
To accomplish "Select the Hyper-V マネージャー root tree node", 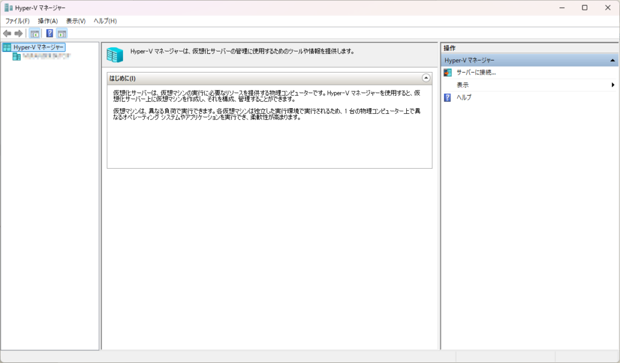I will coord(39,47).
